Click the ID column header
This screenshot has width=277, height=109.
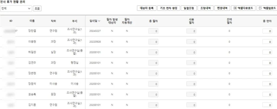click(11, 21)
